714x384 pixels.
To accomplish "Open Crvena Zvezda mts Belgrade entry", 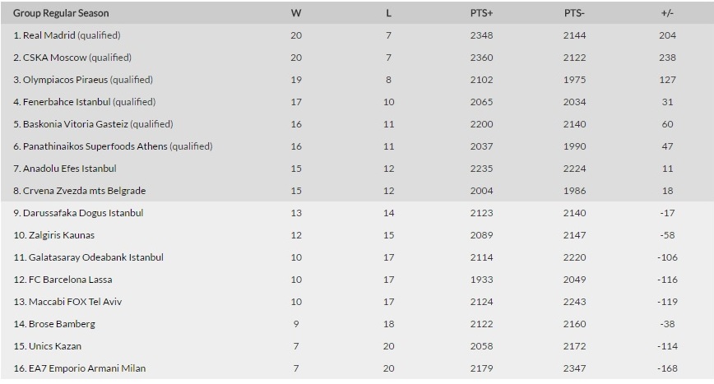I will click(x=80, y=191).
